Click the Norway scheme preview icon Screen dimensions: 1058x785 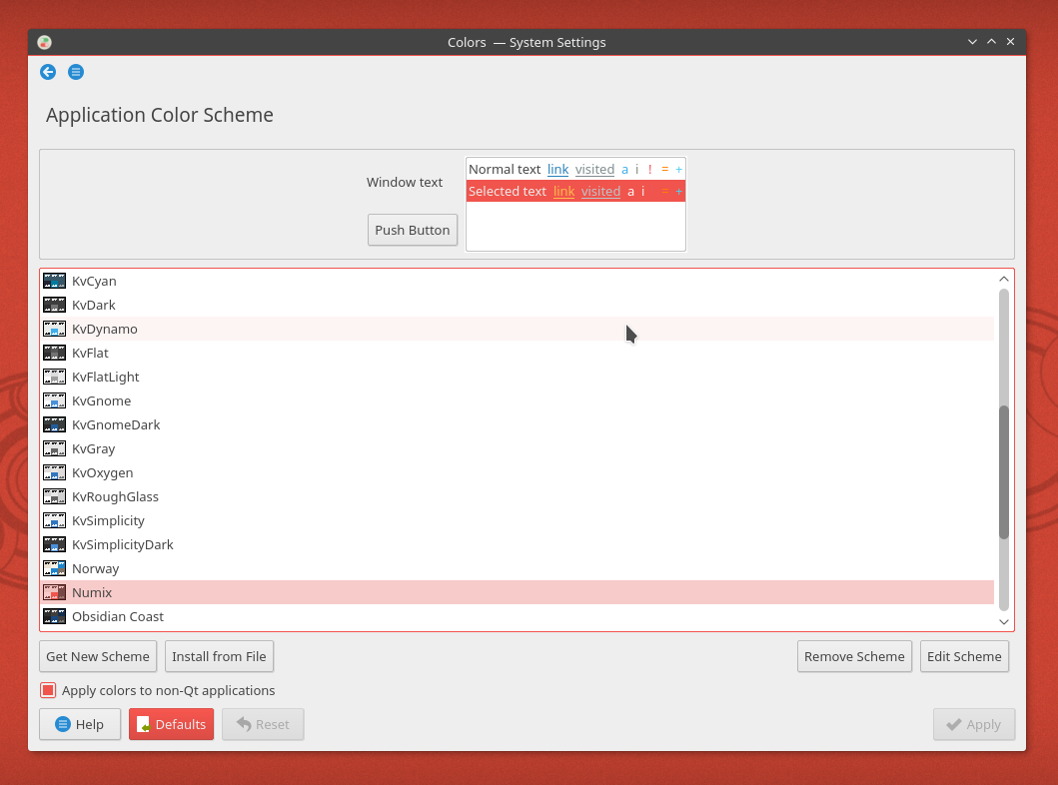(55, 568)
